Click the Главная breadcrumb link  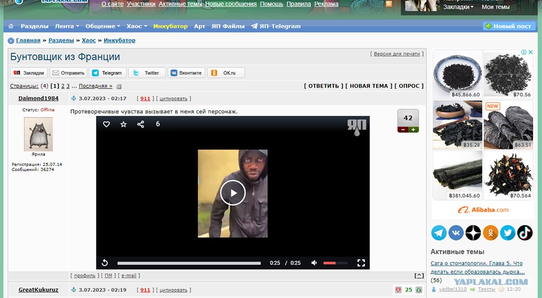click(28, 41)
